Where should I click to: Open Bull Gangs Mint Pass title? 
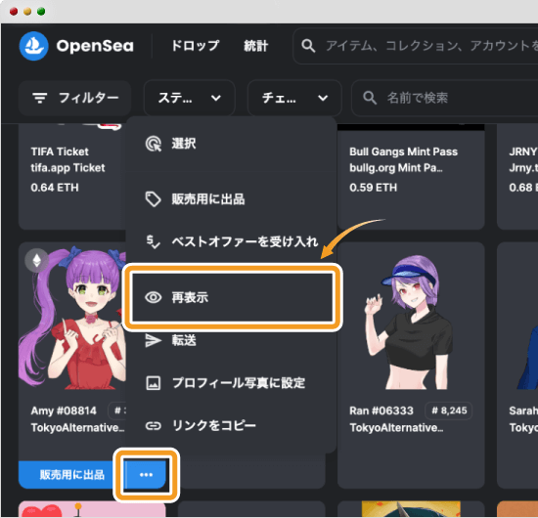click(x=403, y=151)
